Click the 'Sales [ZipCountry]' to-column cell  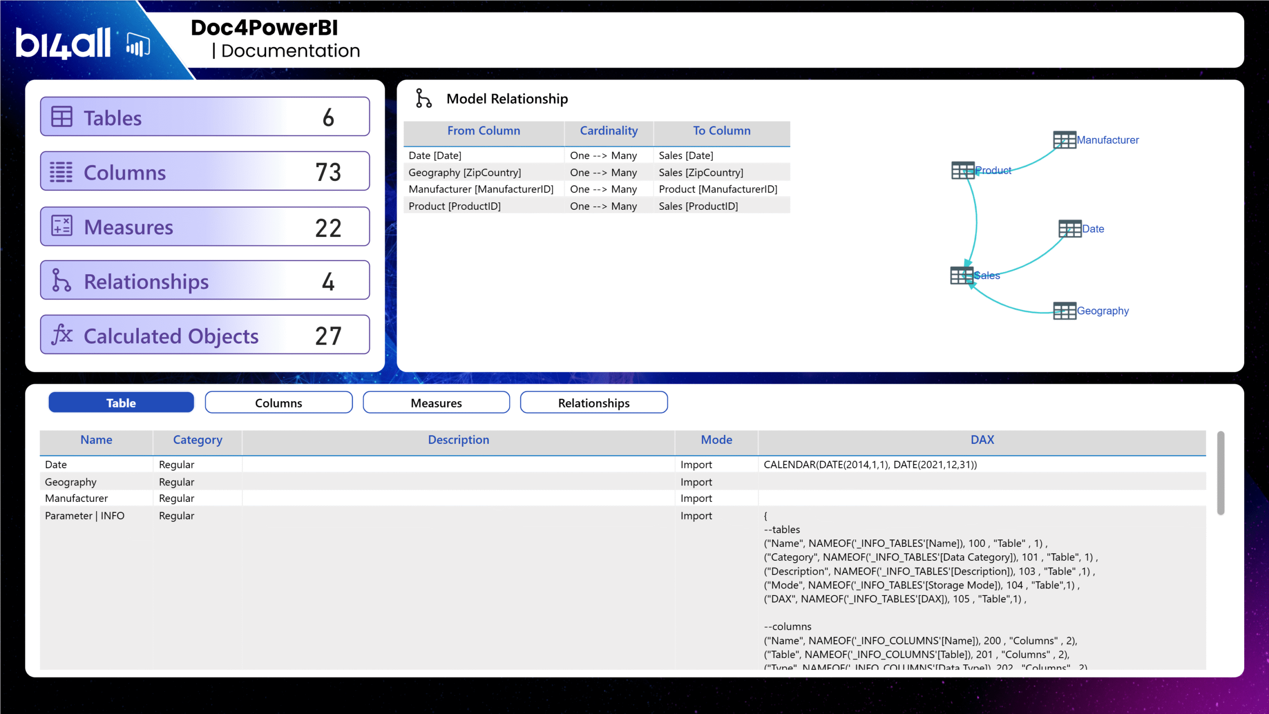pyautogui.click(x=722, y=173)
